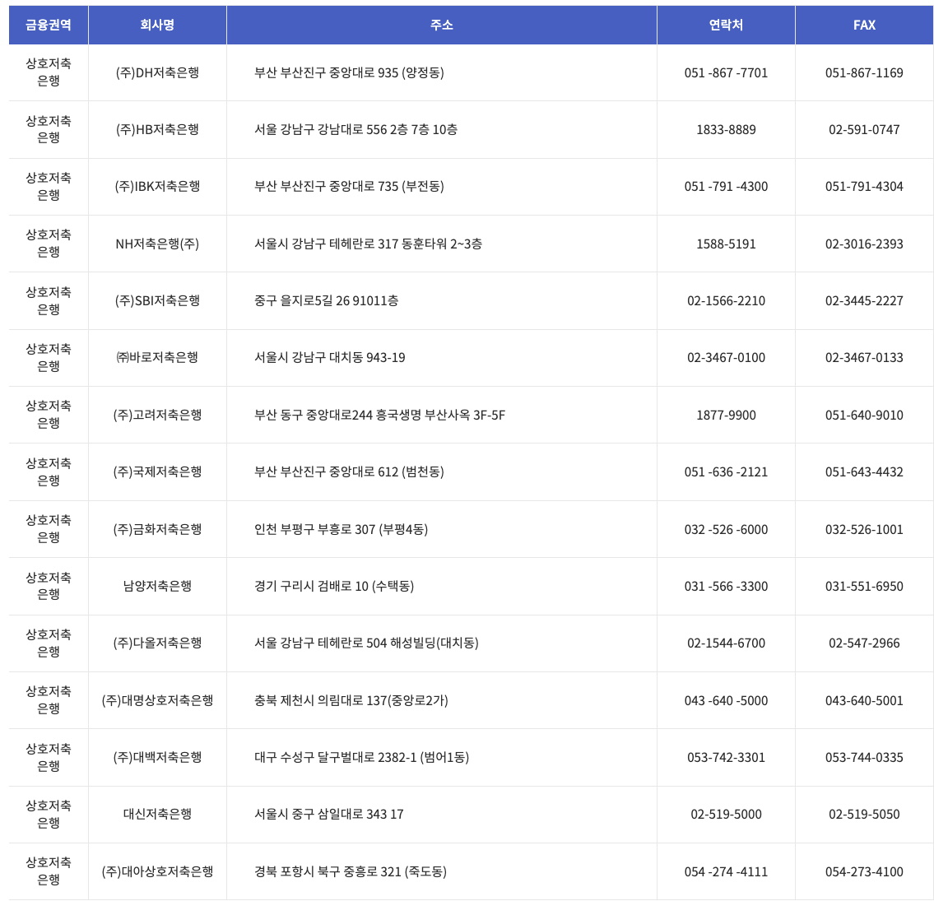934x901 pixels.
Task: Select company name (주)대백저축은행
Action: pos(157,757)
